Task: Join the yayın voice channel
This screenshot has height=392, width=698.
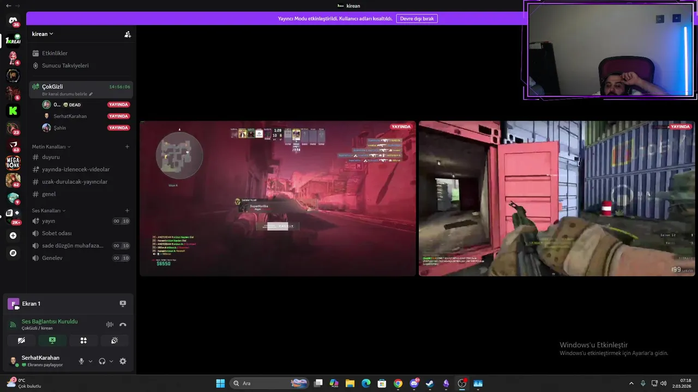Action: (81, 221)
